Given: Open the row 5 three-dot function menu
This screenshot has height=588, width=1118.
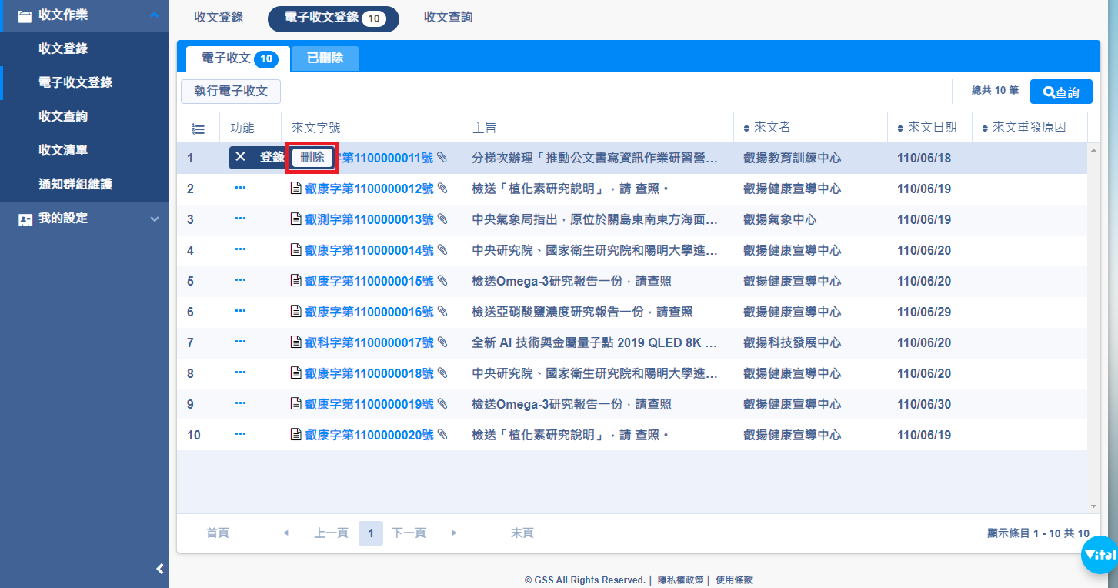Looking at the screenshot, I should pyautogui.click(x=240, y=280).
